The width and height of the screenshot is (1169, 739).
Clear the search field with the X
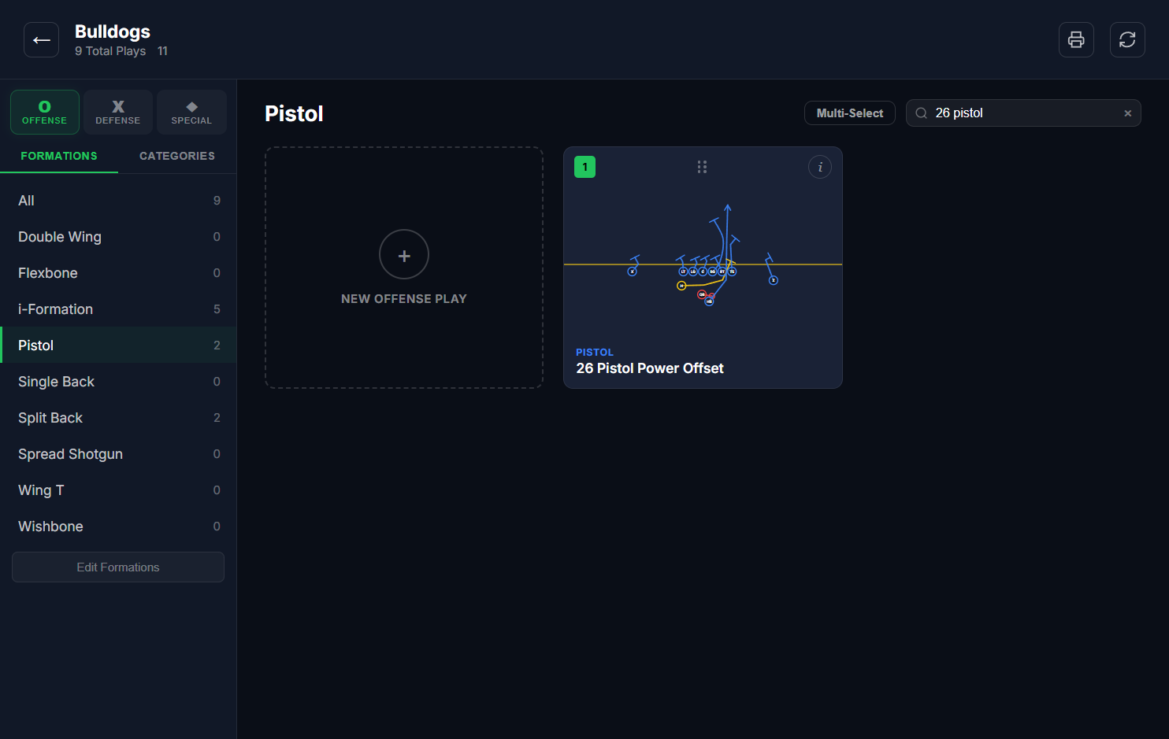pyautogui.click(x=1127, y=113)
